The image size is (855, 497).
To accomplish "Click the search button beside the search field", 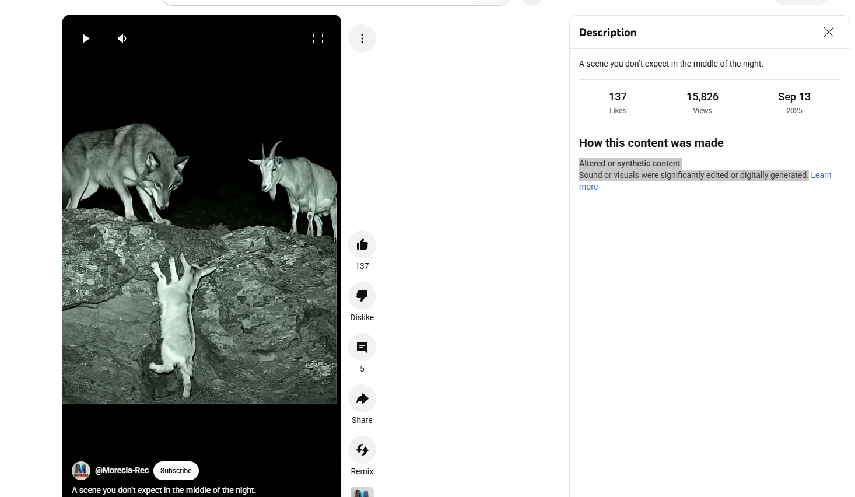I will (492, 2).
